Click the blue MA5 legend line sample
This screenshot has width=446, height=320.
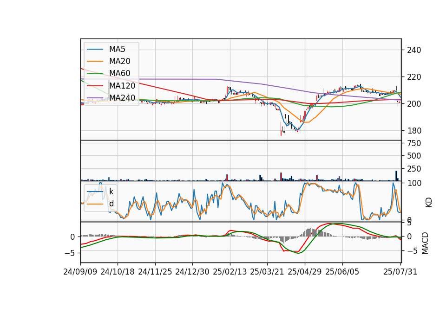95,49
